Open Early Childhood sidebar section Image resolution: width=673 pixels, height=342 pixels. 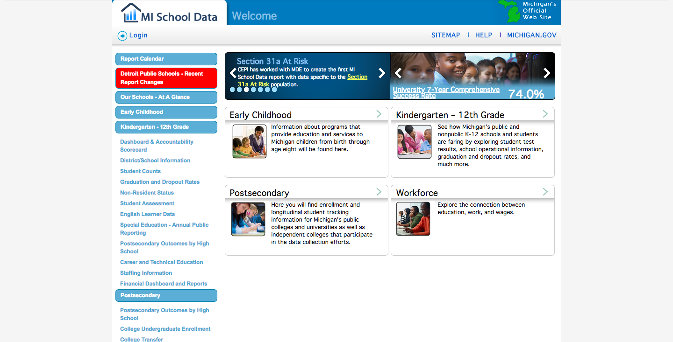(x=166, y=112)
